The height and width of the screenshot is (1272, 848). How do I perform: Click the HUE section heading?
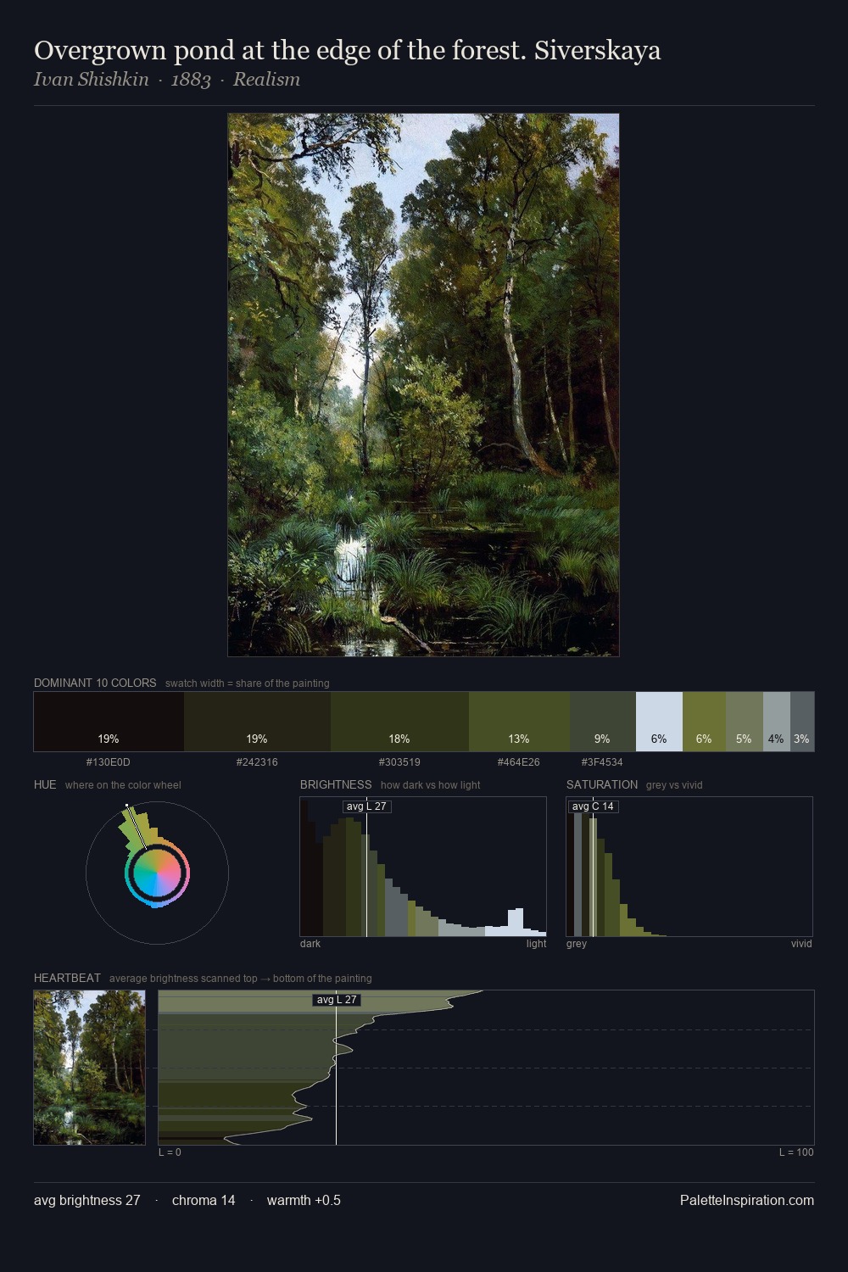tap(45, 784)
